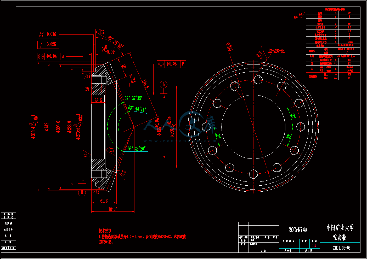Select the circled datum B marker
Screen dimensions: 367x259
pos(82,192)
